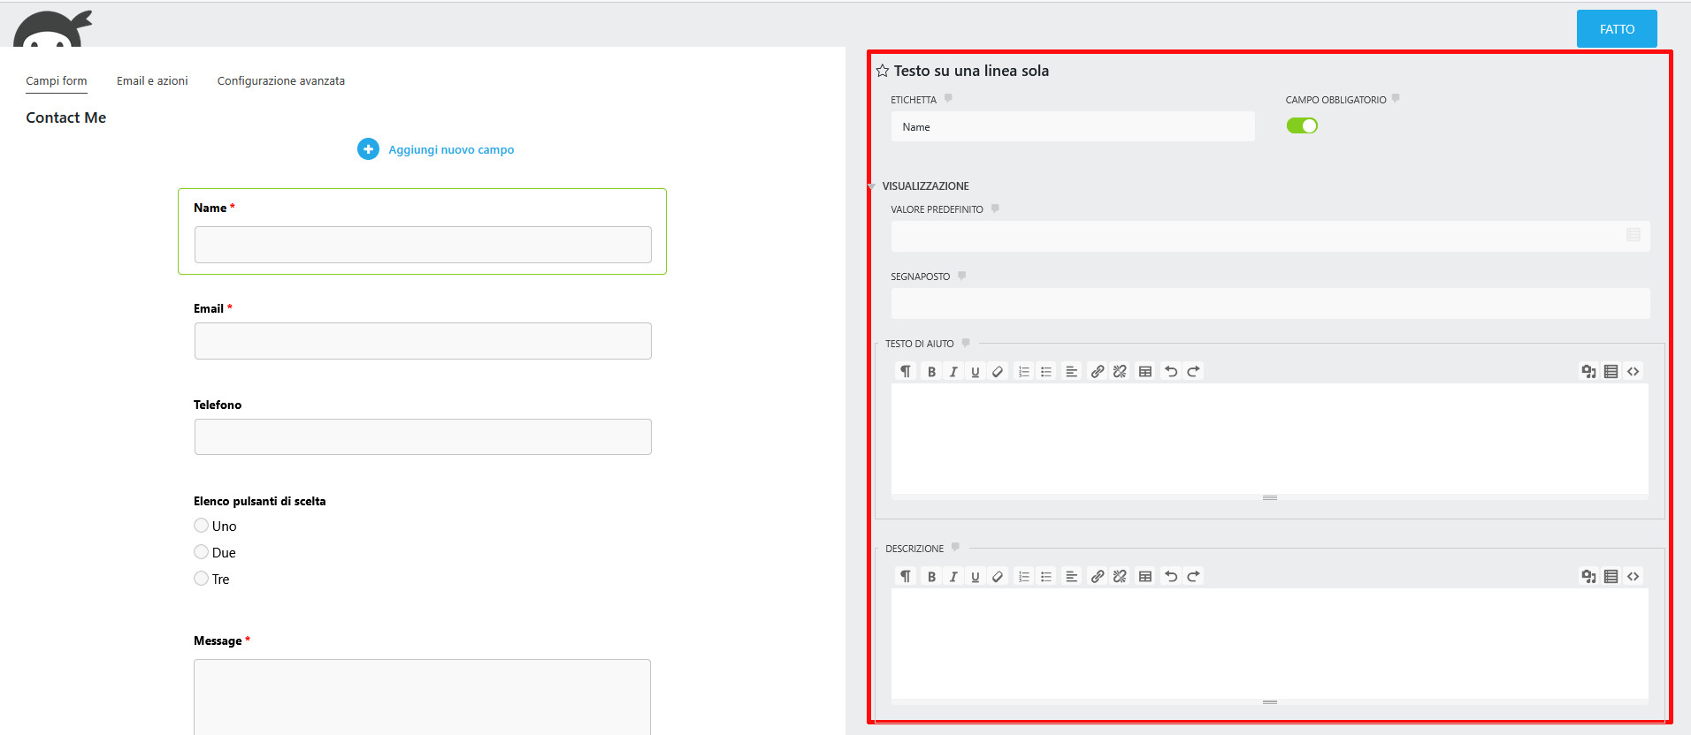Click the help icon next to Valore predefinito
This screenshot has height=735, width=1691.
click(x=995, y=208)
